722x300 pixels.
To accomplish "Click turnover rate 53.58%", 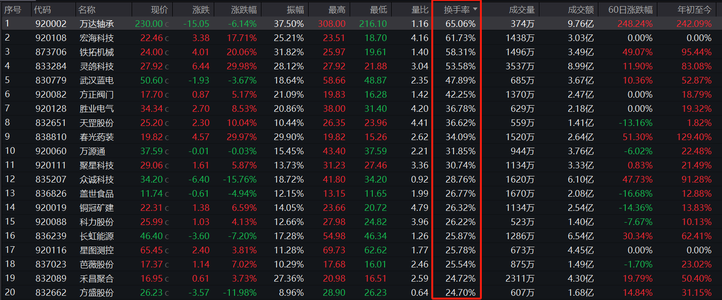I will pyautogui.click(x=461, y=66).
